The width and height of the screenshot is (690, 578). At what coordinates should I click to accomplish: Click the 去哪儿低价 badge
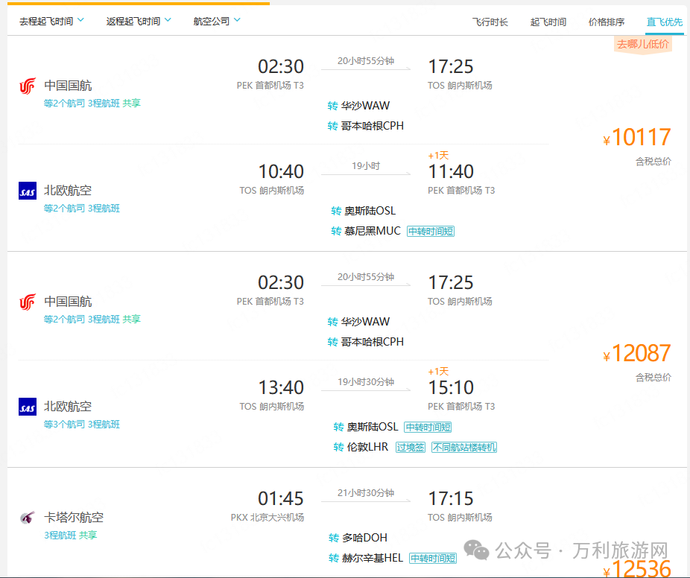[x=643, y=45]
